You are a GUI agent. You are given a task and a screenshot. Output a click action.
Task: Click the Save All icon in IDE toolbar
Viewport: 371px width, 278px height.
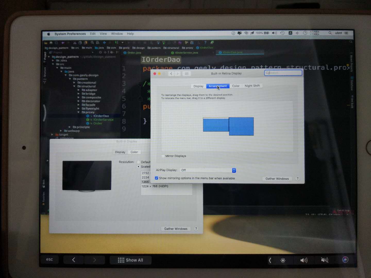[x=51, y=43]
